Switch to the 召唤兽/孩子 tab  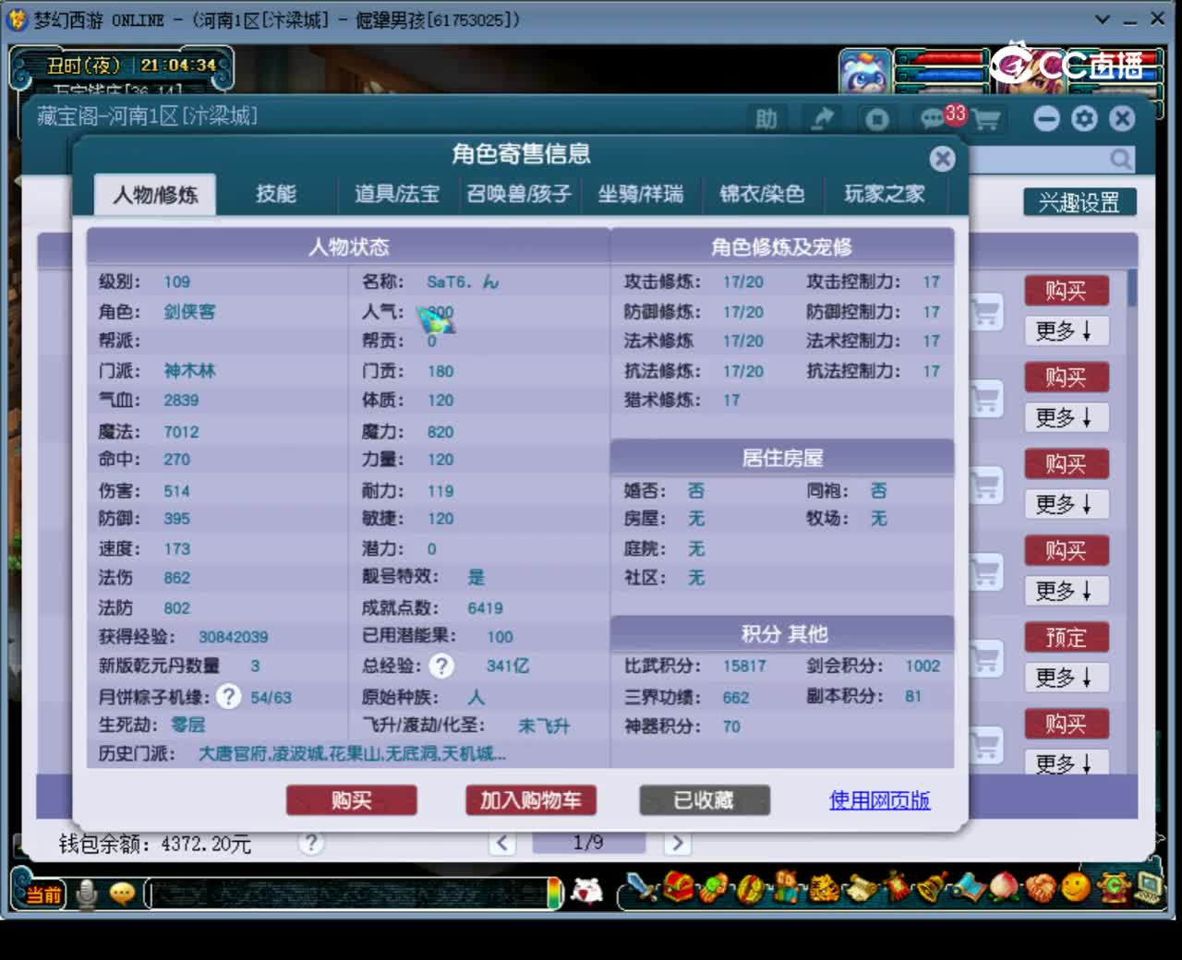coord(519,194)
